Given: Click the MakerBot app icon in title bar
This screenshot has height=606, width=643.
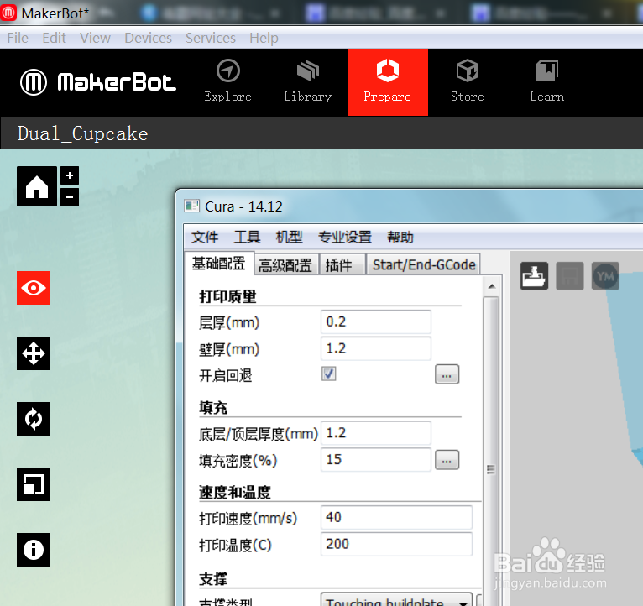Looking at the screenshot, I should (x=8, y=13).
